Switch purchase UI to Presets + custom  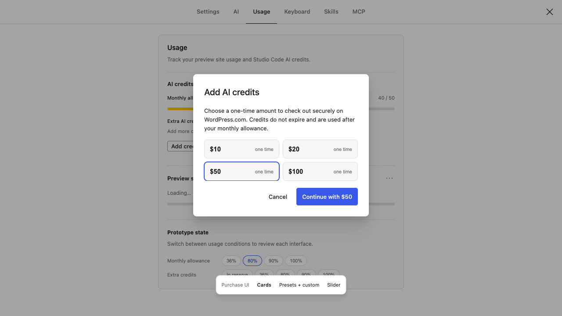299,285
